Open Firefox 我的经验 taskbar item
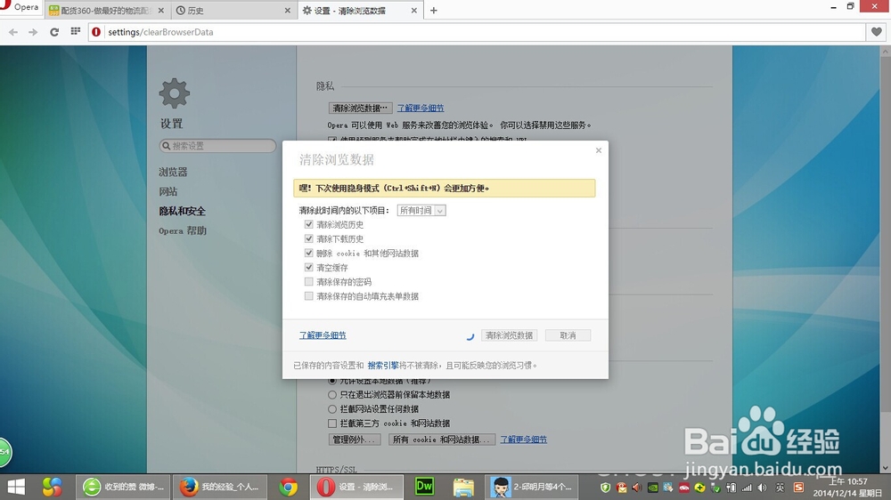 tap(219, 487)
